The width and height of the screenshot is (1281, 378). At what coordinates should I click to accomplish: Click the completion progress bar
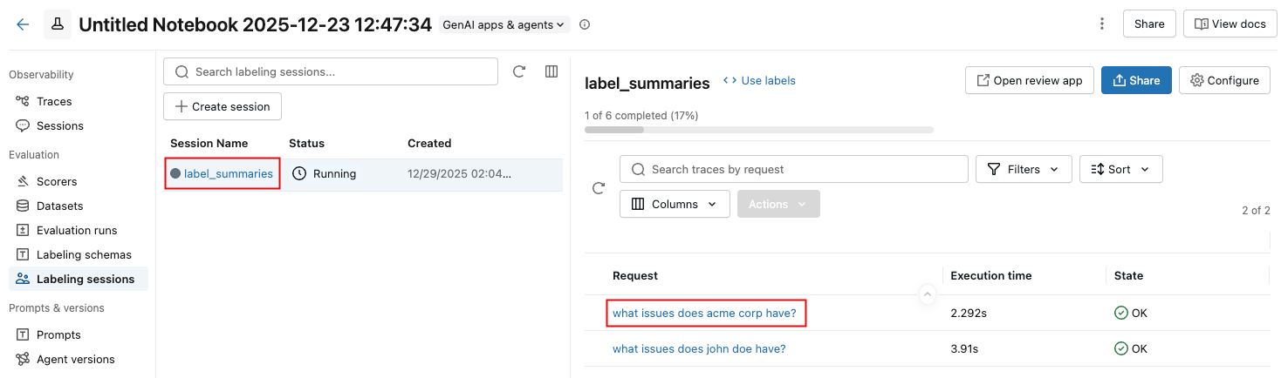pyautogui.click(x=758, y=130)
